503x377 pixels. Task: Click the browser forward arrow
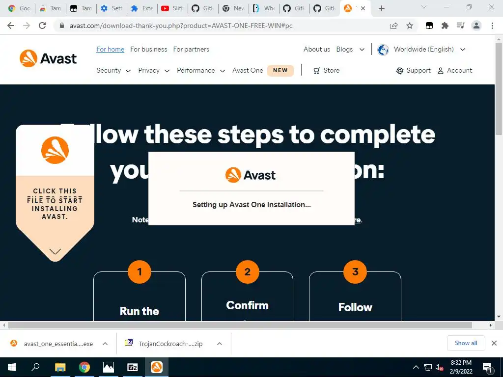coord(27,26)
